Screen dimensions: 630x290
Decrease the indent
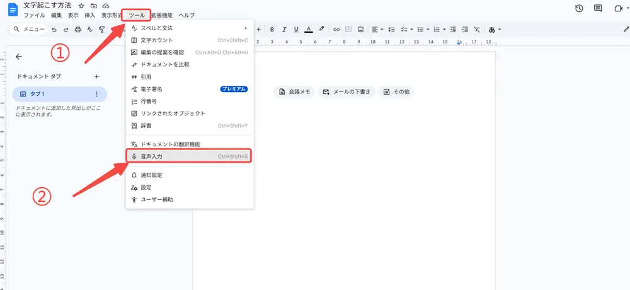[x=453, y=30]
